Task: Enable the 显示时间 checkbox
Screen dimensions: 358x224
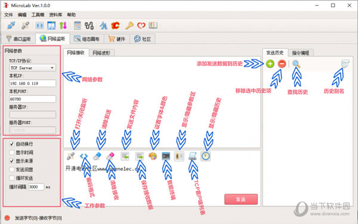Action: [x=12, y=153]
